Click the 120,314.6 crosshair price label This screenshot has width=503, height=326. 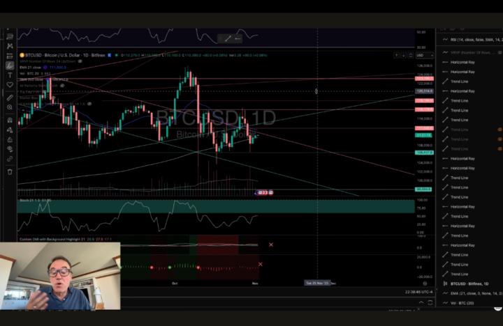coord(425,91)
